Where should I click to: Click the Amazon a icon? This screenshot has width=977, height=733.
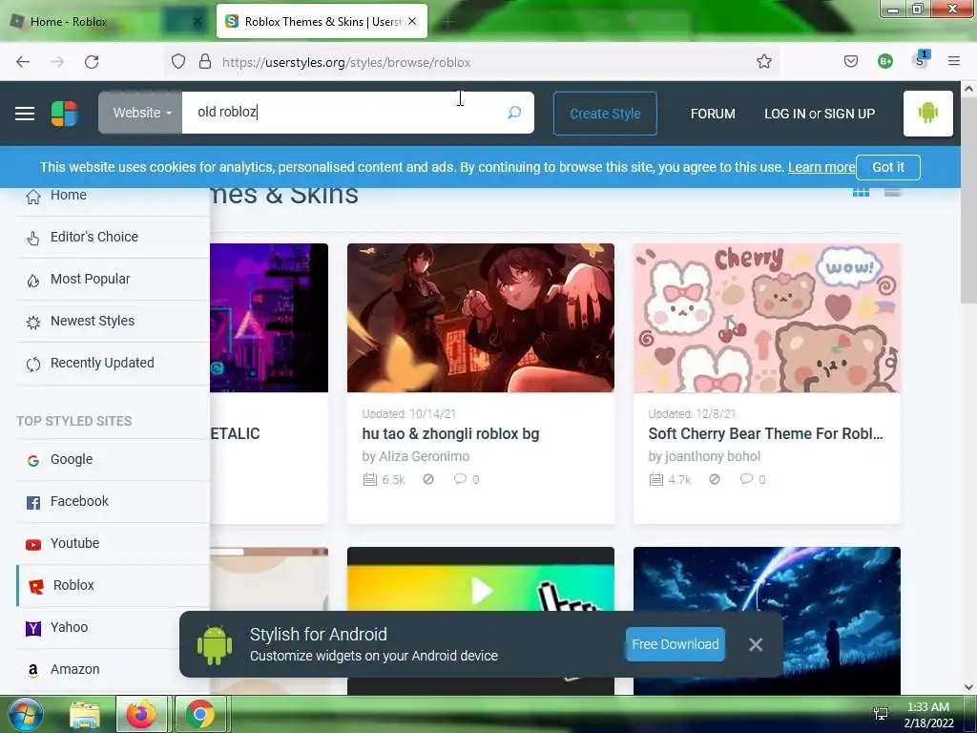pyautogui.click(x=33, y=670)
